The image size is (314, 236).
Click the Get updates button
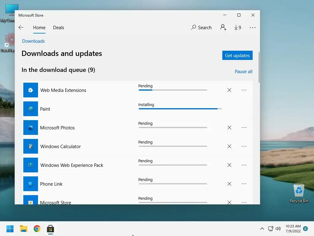237,55
